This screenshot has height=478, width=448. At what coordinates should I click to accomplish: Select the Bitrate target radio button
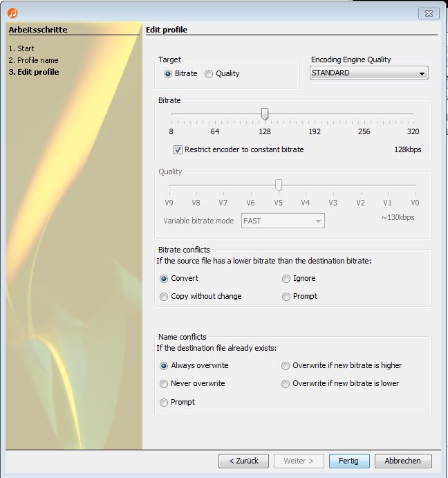(x=168, y=74)
